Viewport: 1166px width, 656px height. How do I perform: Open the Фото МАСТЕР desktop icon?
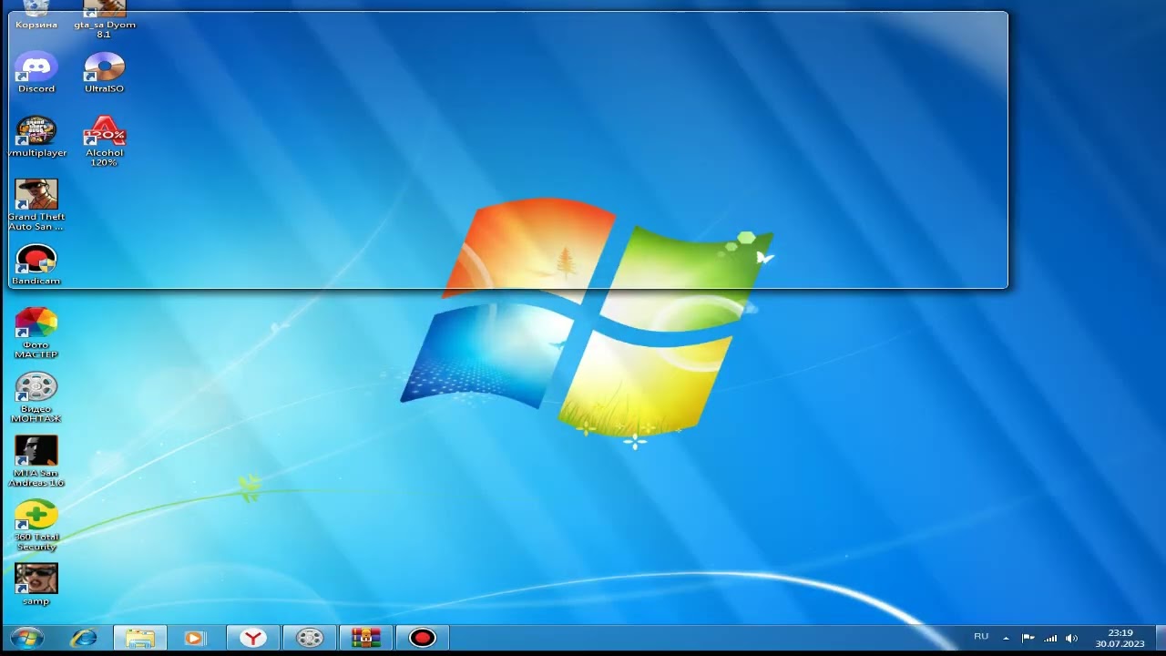point(36,333)
